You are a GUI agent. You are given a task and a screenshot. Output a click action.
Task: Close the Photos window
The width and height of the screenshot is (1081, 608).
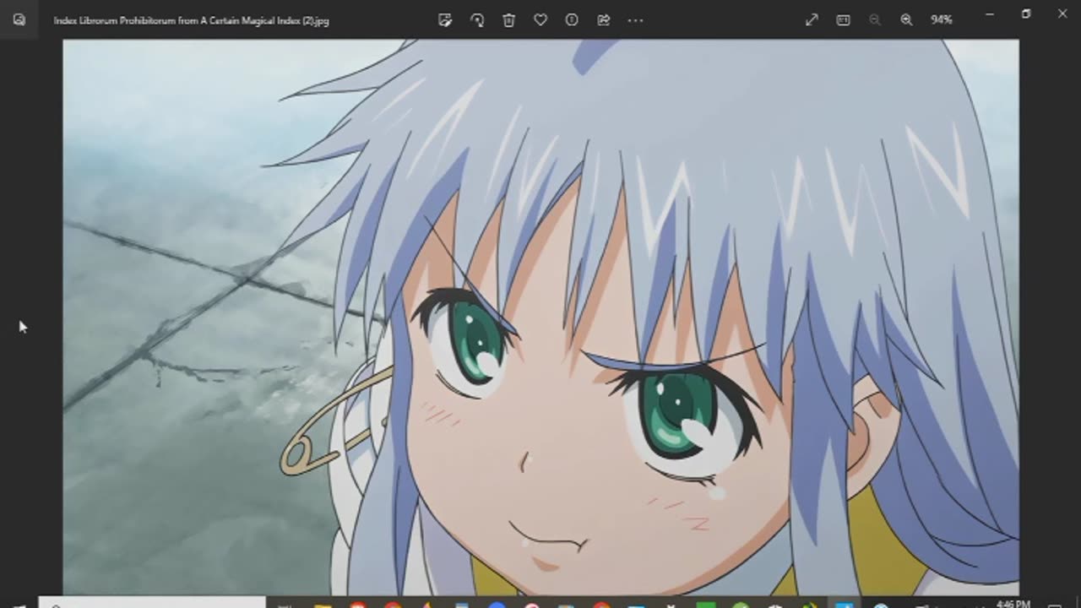[x=1062, y=14]
